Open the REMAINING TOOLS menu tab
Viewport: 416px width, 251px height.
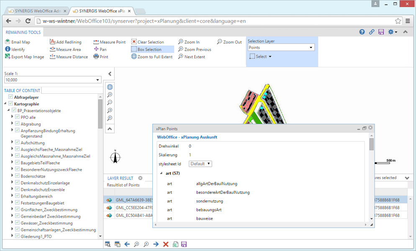[23, 32]
